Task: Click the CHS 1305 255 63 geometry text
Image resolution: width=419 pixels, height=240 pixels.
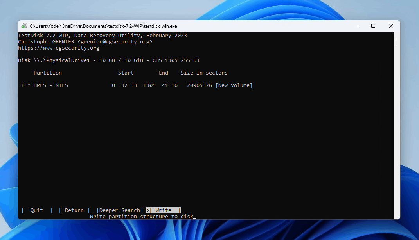Action: (176, 60)
